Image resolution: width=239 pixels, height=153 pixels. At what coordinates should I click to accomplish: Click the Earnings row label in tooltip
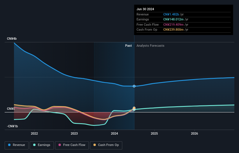(x=143, y=19)
